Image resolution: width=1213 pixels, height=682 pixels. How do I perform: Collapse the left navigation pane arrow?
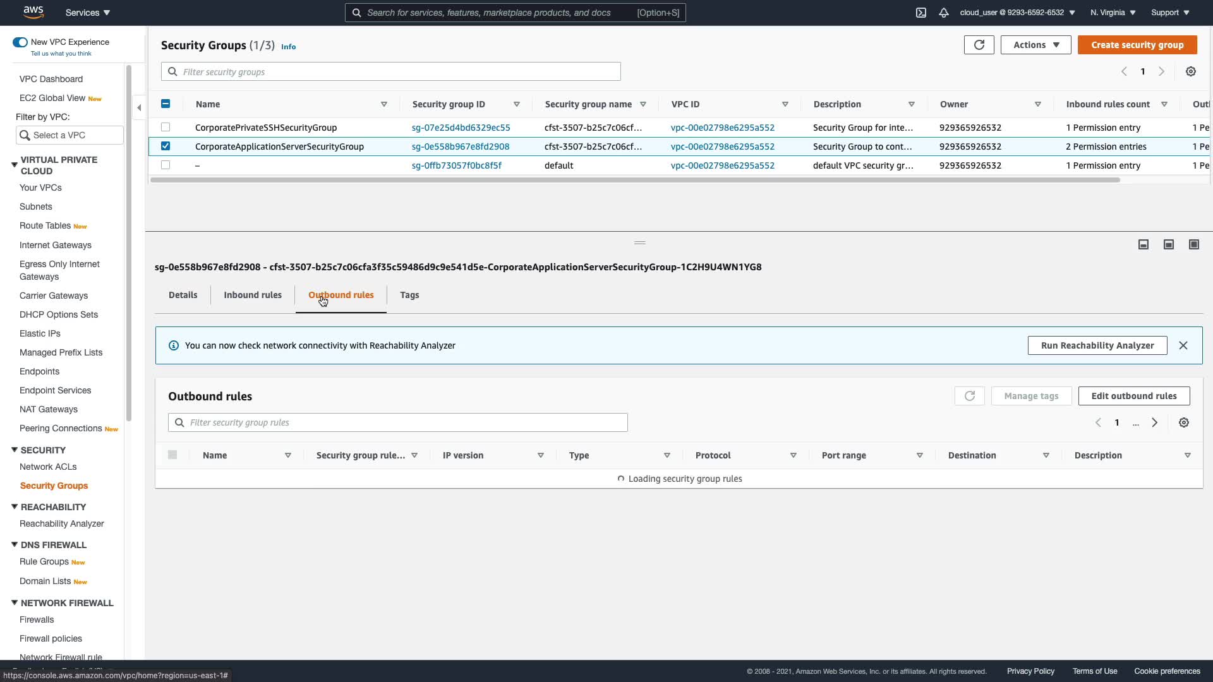click(139, 107)
